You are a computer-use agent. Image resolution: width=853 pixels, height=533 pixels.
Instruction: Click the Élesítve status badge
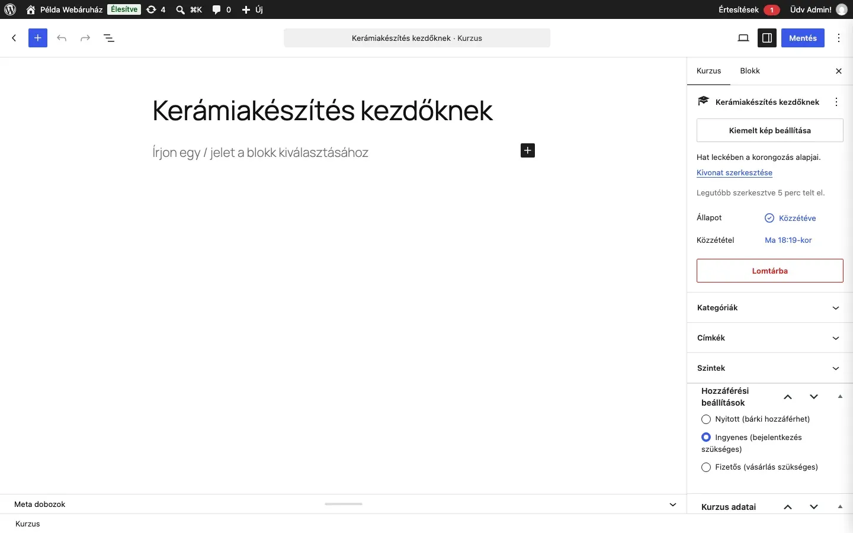coord(124,9)
